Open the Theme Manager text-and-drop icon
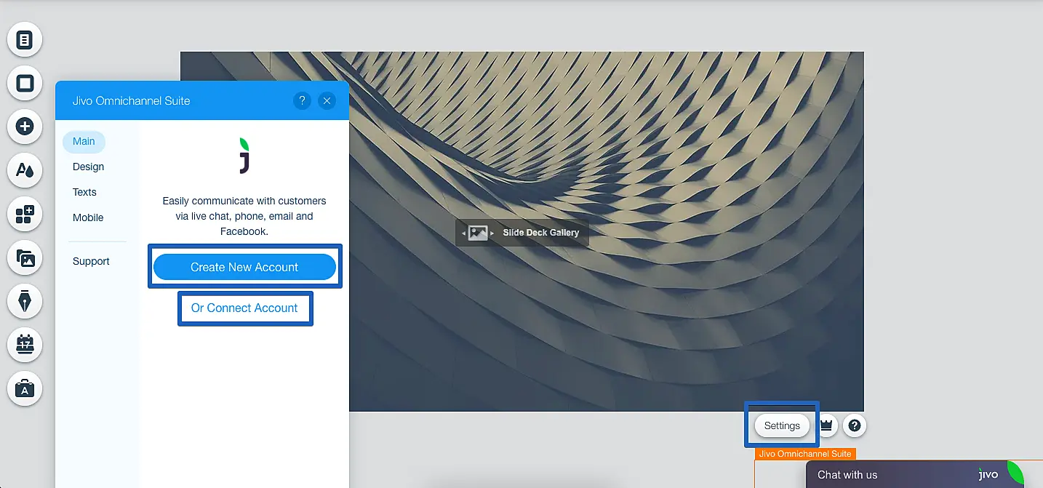Screen dimensions: 1043x488 [25, 170]
